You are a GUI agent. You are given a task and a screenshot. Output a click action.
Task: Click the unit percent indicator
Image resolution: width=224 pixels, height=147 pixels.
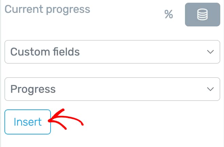(169, 14)
